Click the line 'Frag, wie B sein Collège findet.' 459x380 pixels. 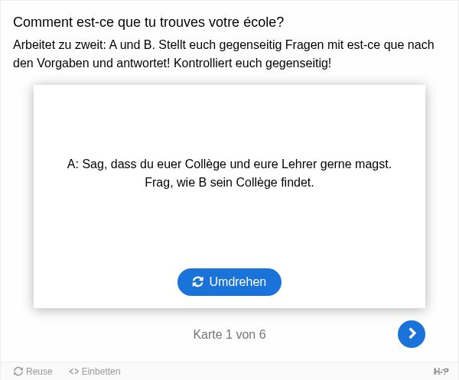(x=229, y=183)
